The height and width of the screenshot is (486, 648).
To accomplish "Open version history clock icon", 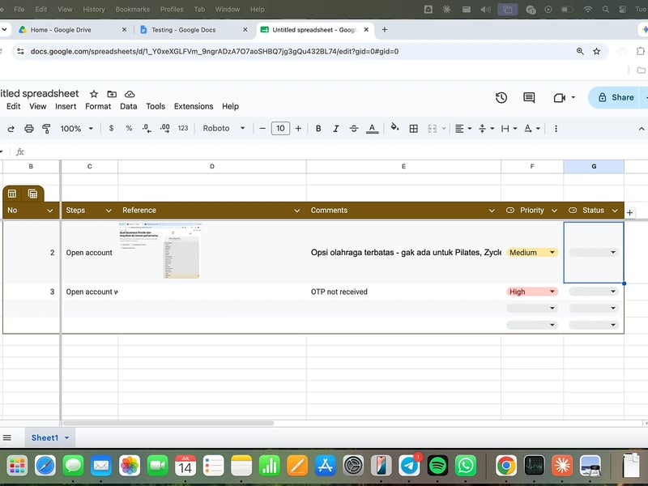I will click(x=501, y=97).
